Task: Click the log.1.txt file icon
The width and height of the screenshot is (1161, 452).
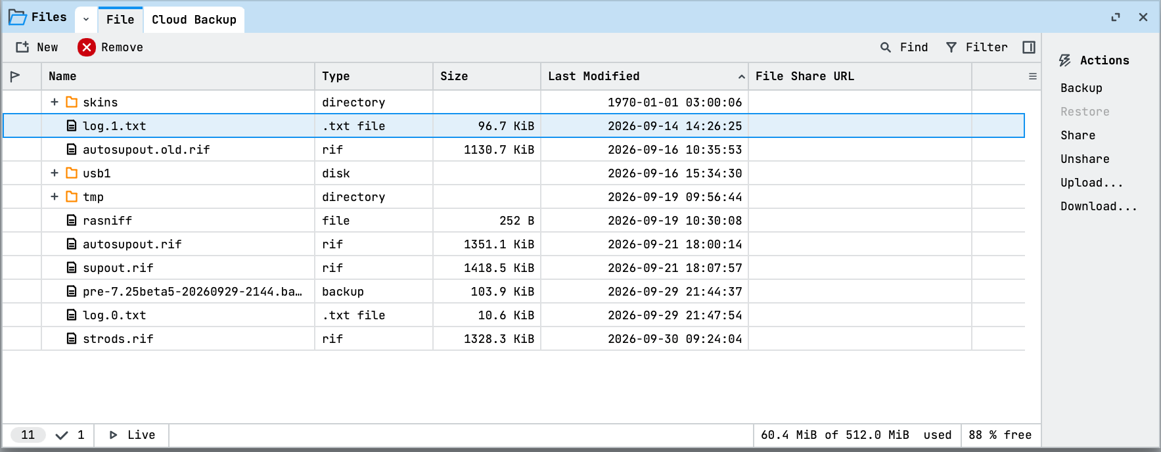Action: (72, 125)
